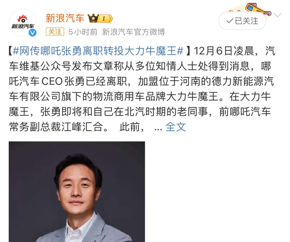
Task: Toggle the 已关注 follow status
Action: [242, 21]
